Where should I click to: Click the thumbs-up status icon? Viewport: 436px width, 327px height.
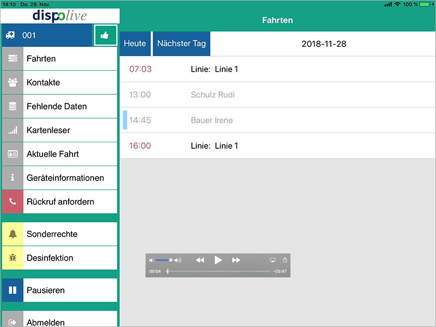tap(105, 35)
